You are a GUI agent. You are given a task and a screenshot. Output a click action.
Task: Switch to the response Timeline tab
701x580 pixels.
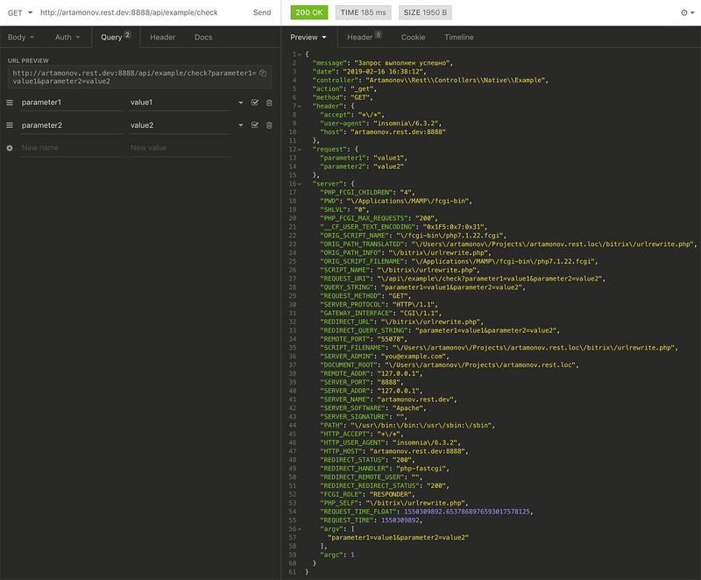(458, 38)
